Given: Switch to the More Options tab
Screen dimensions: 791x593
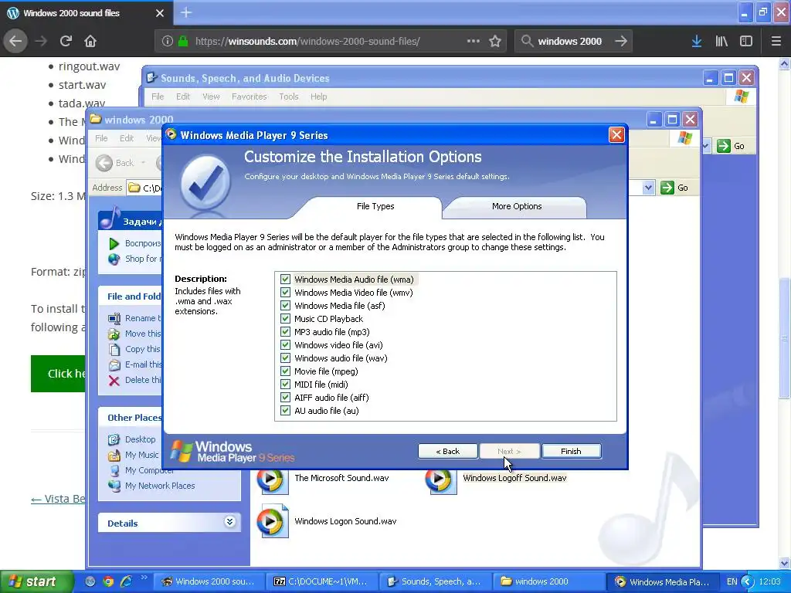Looking at the screenshot, I should click(517, 206).
